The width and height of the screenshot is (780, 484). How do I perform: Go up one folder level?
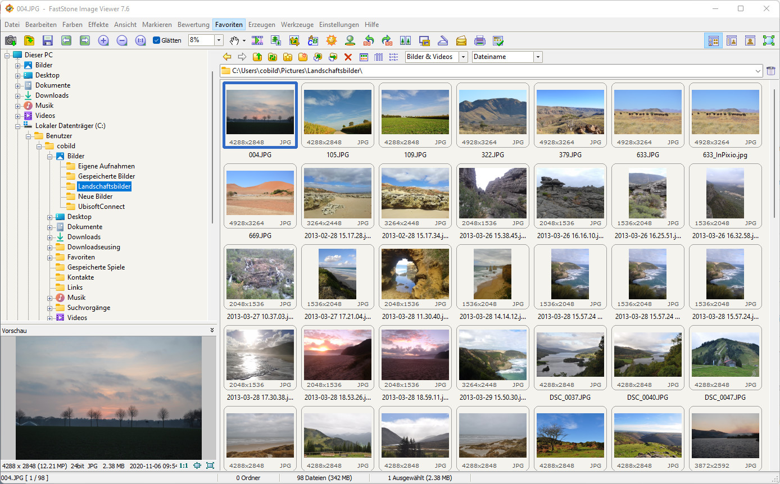(257, 57)
